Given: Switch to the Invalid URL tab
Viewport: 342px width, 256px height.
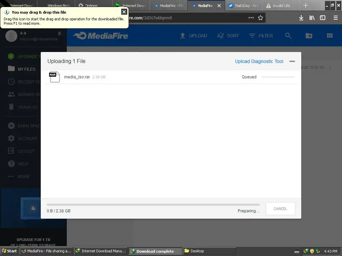Looking at the screenshot, I should [281, 5].
